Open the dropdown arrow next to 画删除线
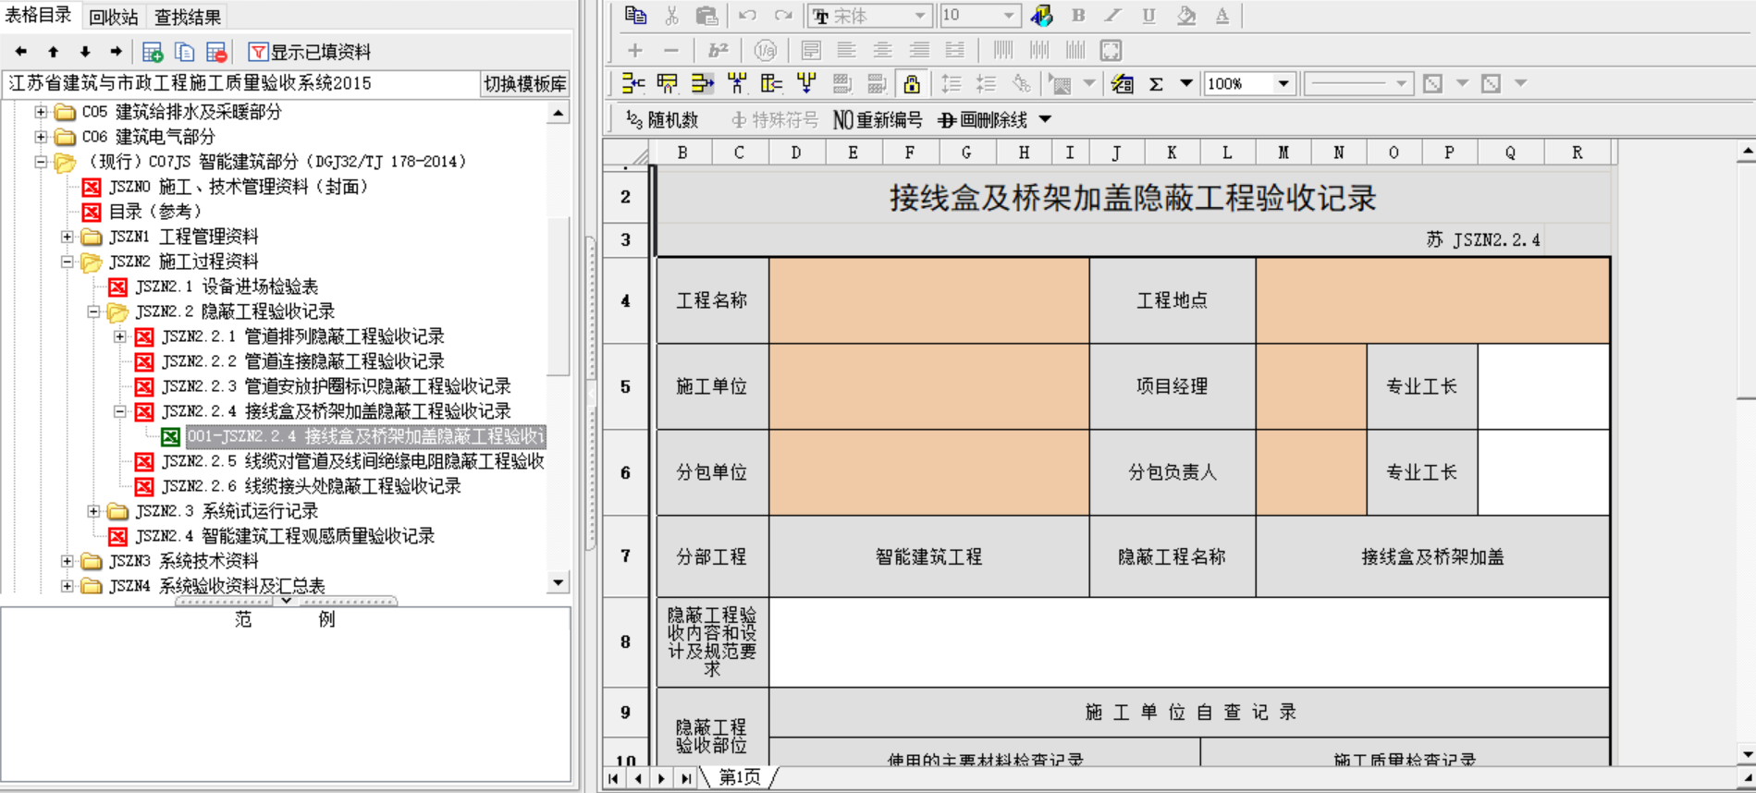Screen dimensions: 1756x793 (x=1045, y=120)
